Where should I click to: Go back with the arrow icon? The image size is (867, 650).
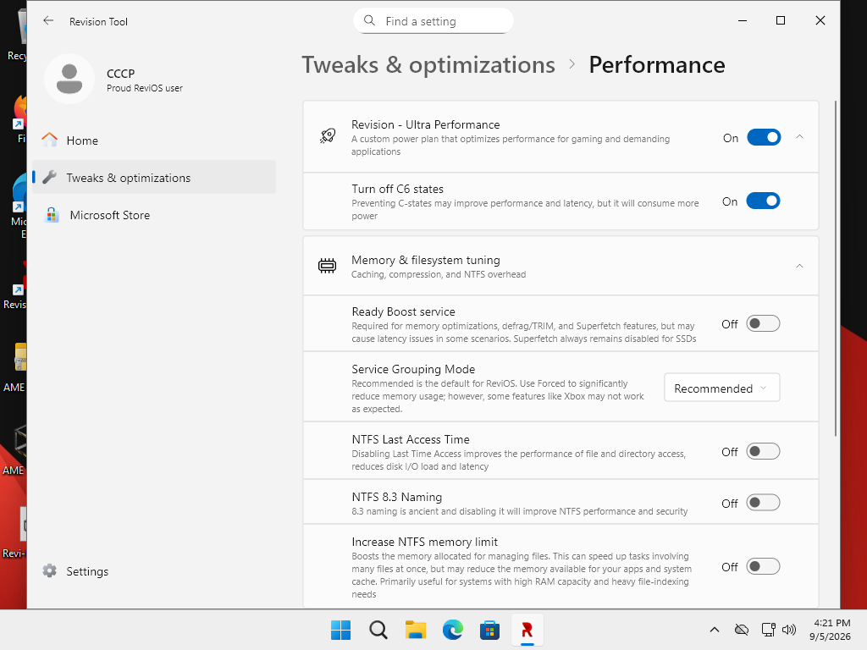click(x=48, y=21)
